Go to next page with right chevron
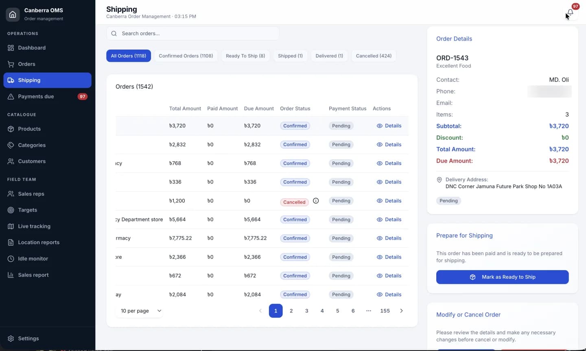The width and height of the screenshot is (586, 351). (401, 311)
